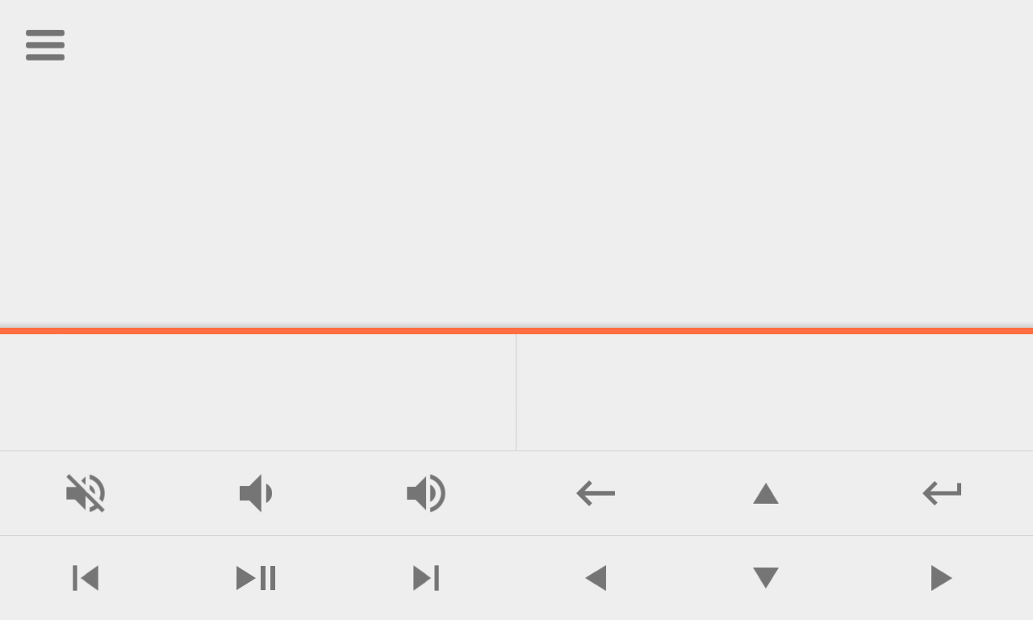Image resolution: width=1033 pixels, height=620 pixels.
Task: Skip to the next track
Action: coord(426,578)
